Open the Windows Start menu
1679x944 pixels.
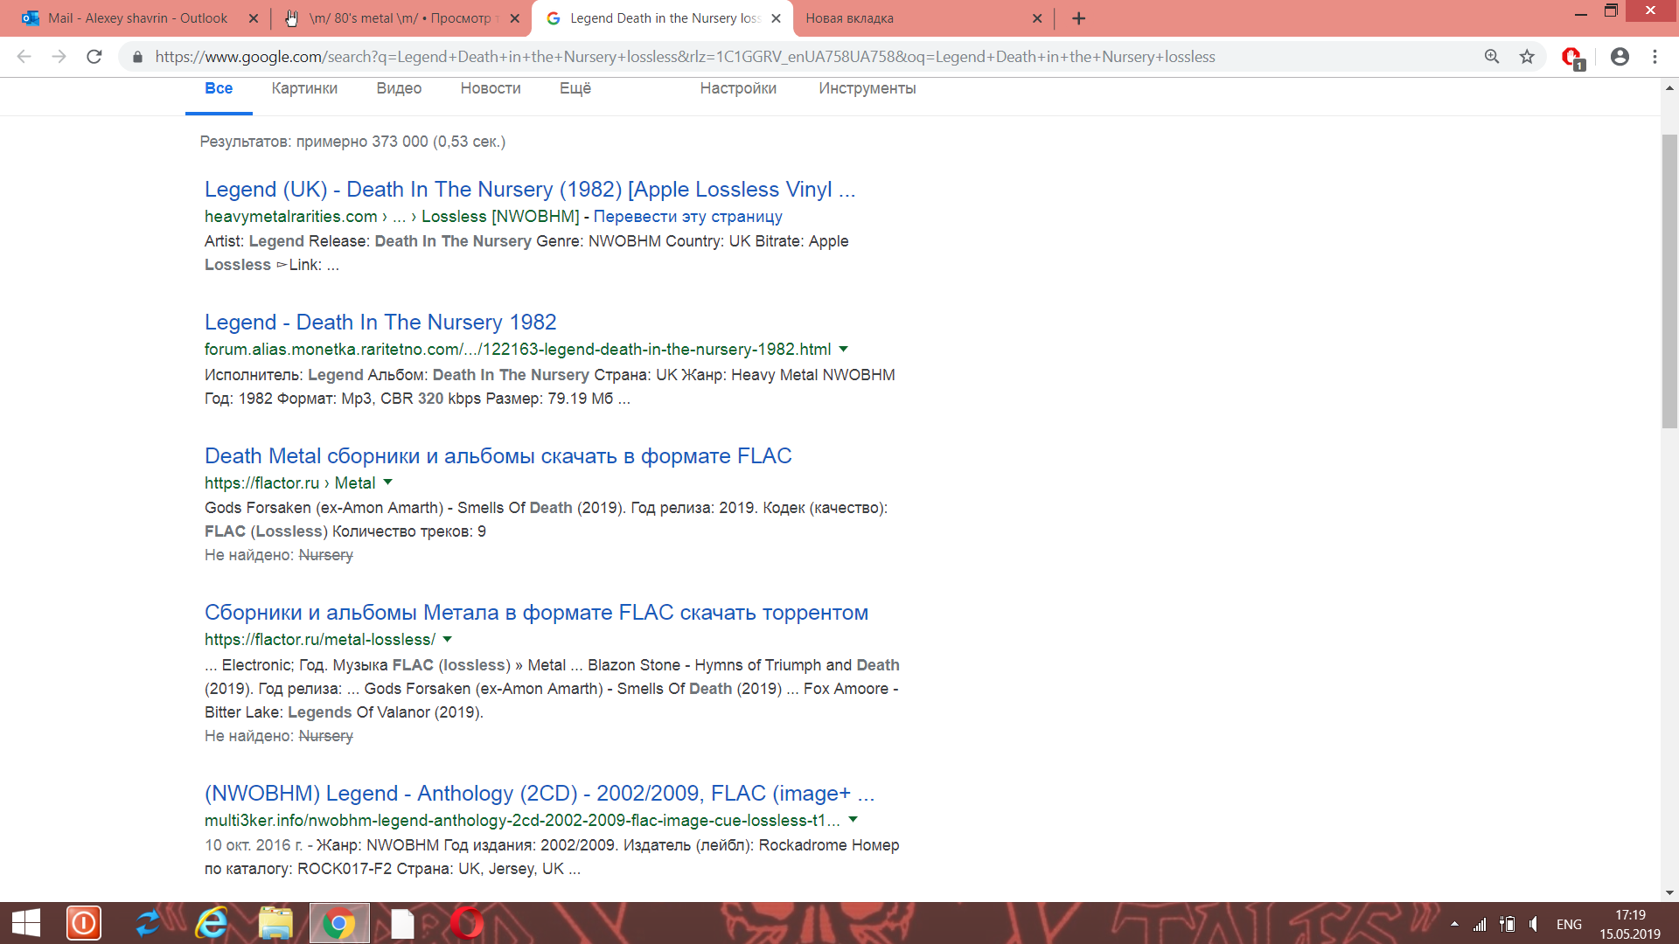pos(26,923)
